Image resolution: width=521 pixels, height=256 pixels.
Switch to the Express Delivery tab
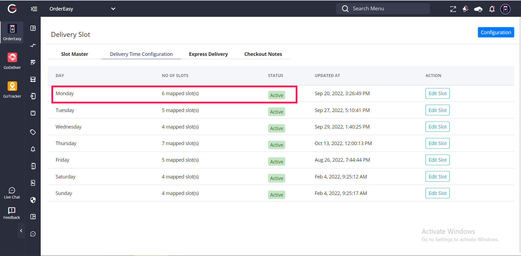[x=208, y=54]
